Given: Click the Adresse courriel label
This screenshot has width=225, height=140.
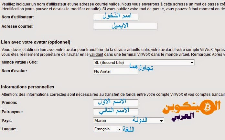Looking at the screenshot, I should [17, 26].
